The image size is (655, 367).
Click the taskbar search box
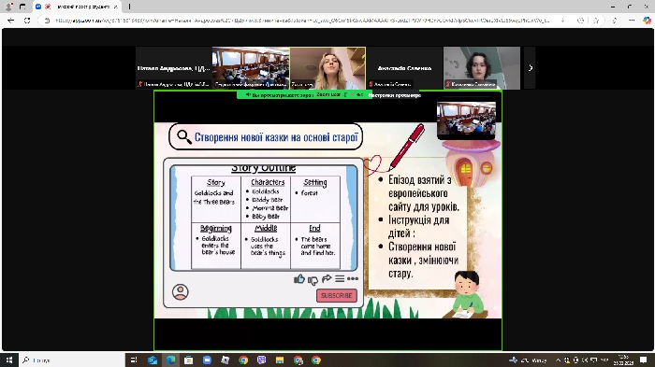[x=71, y=360]
